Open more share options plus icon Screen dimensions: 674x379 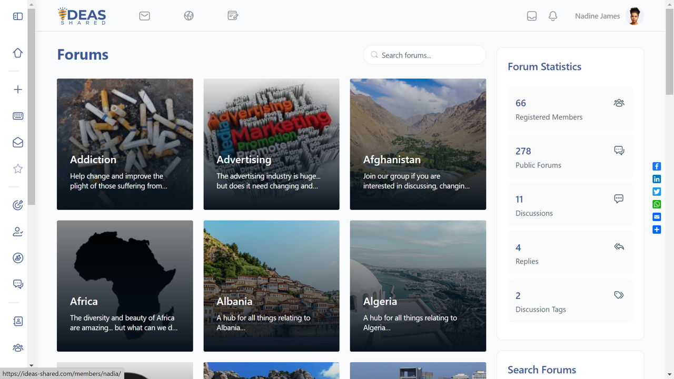point(657,230)
